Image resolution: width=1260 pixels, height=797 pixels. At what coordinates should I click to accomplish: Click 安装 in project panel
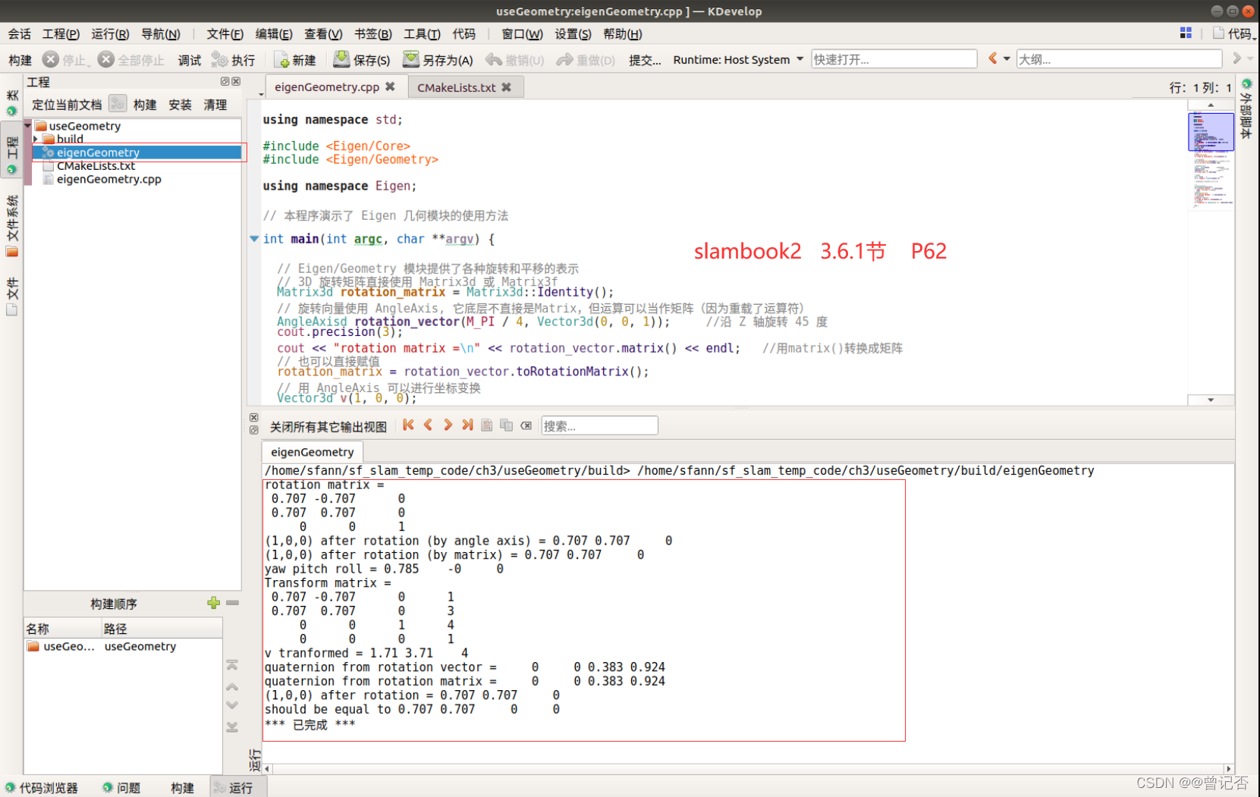pos(180,105)
